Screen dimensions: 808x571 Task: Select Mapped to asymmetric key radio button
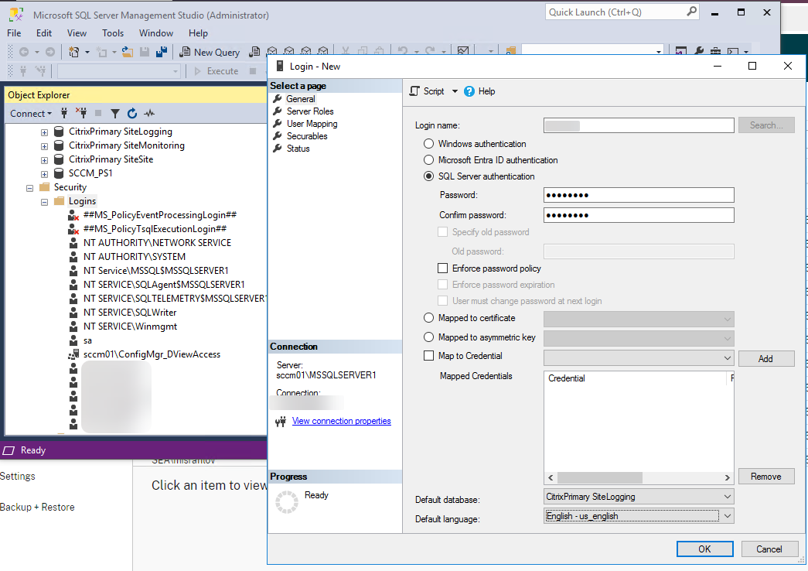(428, 337)
